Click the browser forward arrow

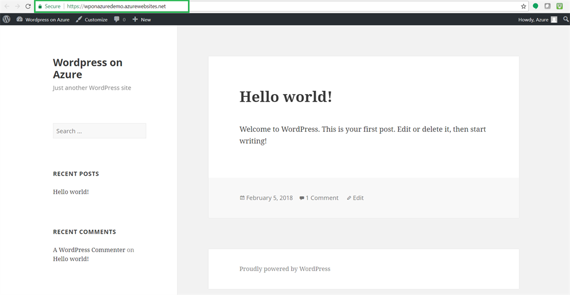coord(17,6)
